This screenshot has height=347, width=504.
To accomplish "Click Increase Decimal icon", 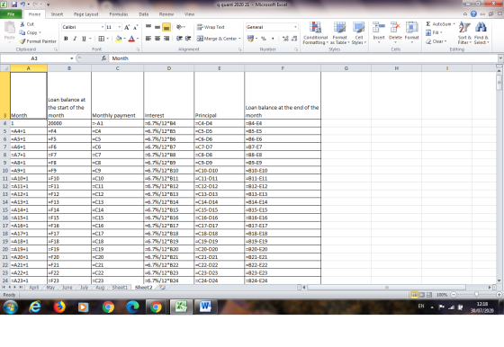I will point(285,39).
